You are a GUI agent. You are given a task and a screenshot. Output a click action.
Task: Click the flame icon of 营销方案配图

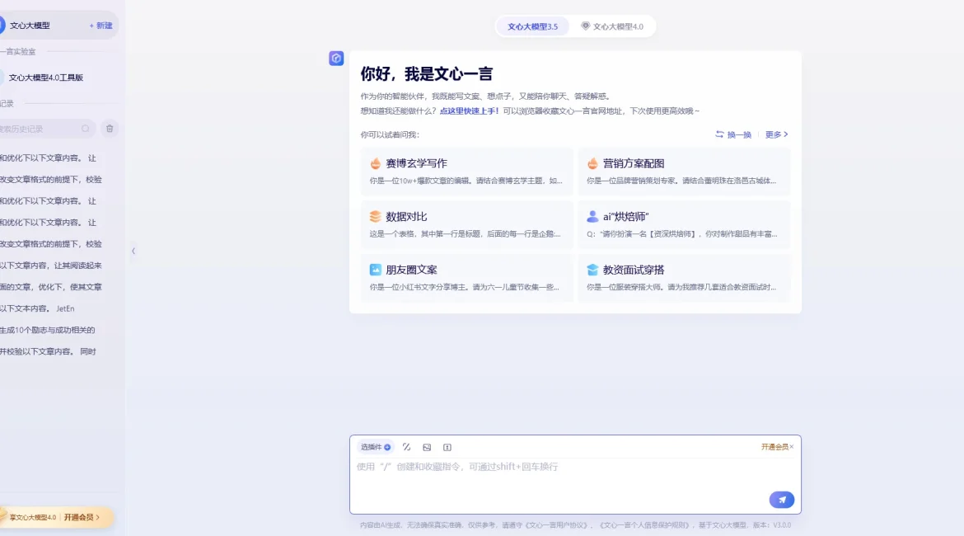pos(592,163)
